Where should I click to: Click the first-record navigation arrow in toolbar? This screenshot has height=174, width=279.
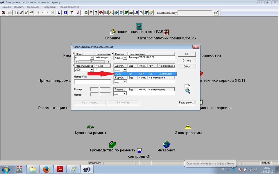tap(38, 12)
